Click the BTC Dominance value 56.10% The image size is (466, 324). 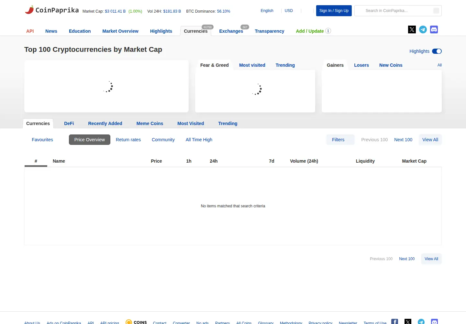click(x=224, y=11)
